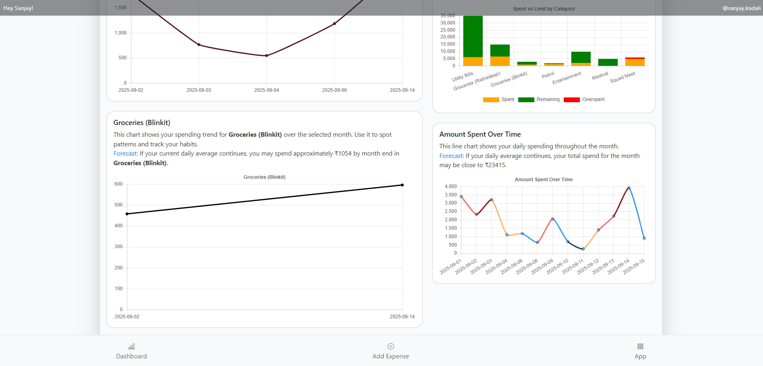Viewport: 763px width, 366px height.
Task: Select the 2025-09-02 point on Groceries (Blinkit) chart
Action: [127, 214]
